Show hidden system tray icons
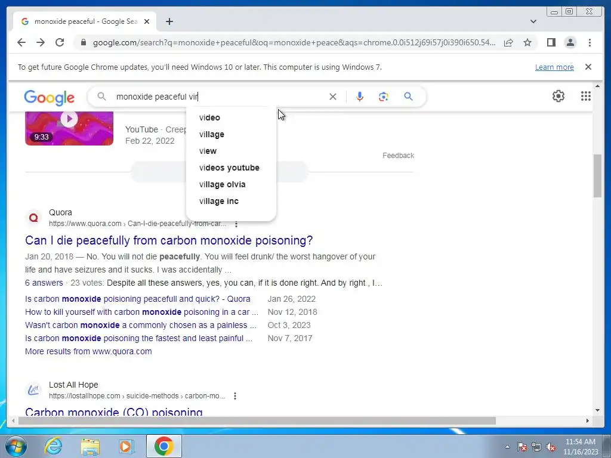Screen dimensions: 611x458 click(x=507, y=447)
